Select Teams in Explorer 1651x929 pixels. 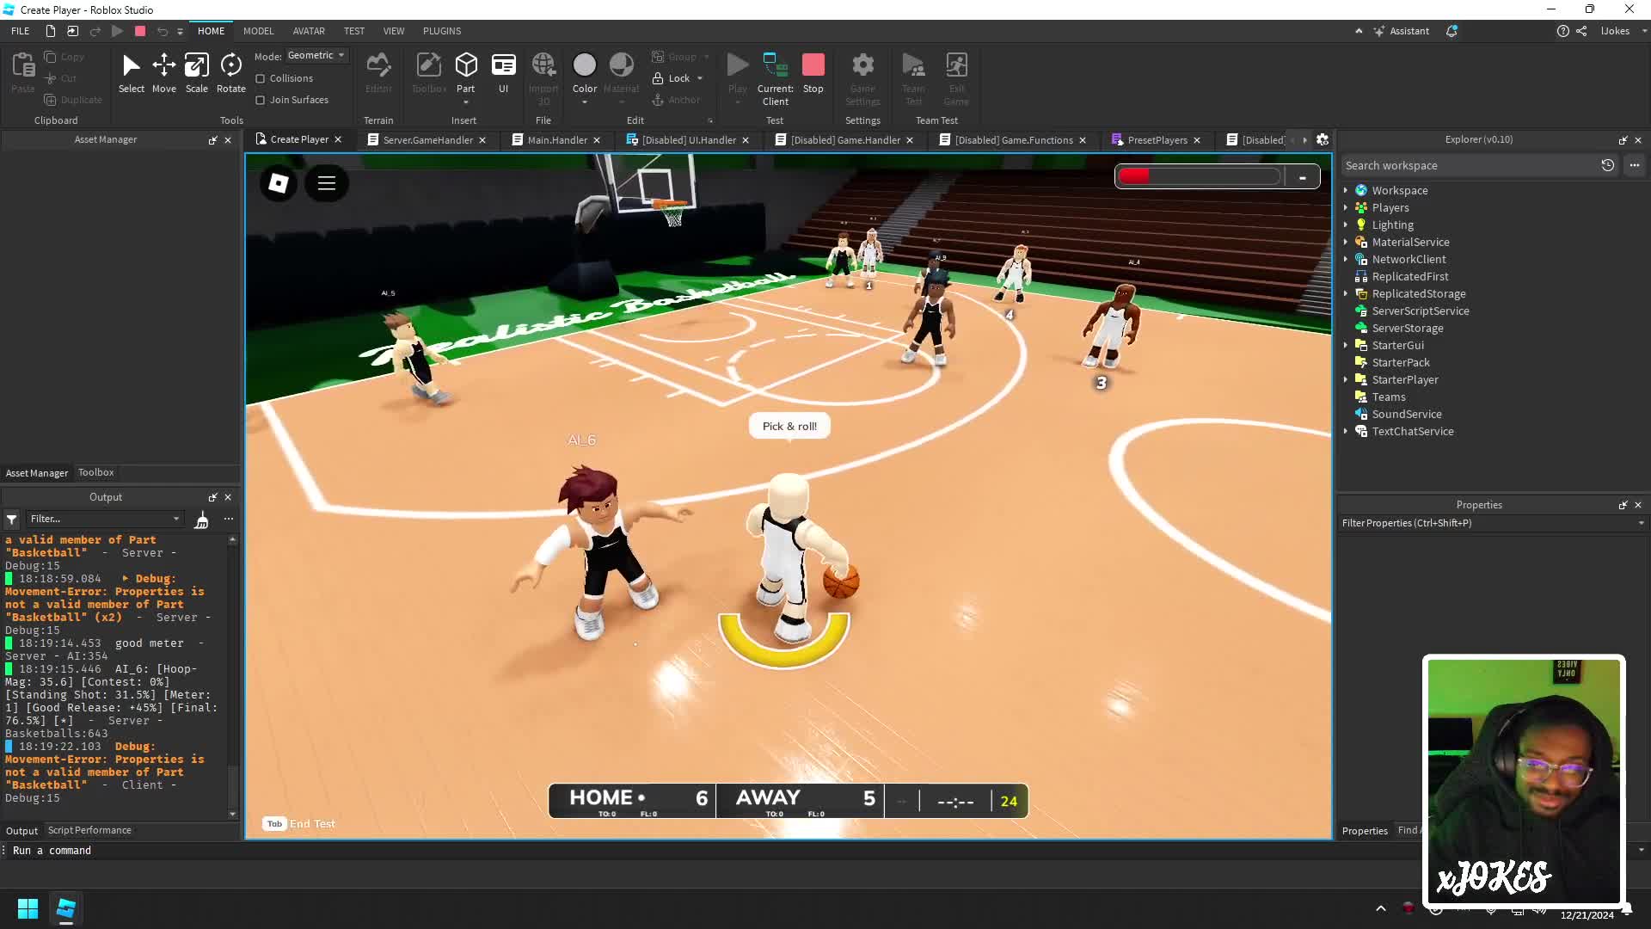click(1388, 397)
